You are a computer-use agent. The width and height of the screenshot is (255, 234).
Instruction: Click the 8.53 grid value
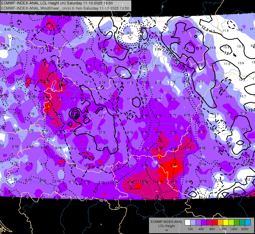(x=232, y=163)
